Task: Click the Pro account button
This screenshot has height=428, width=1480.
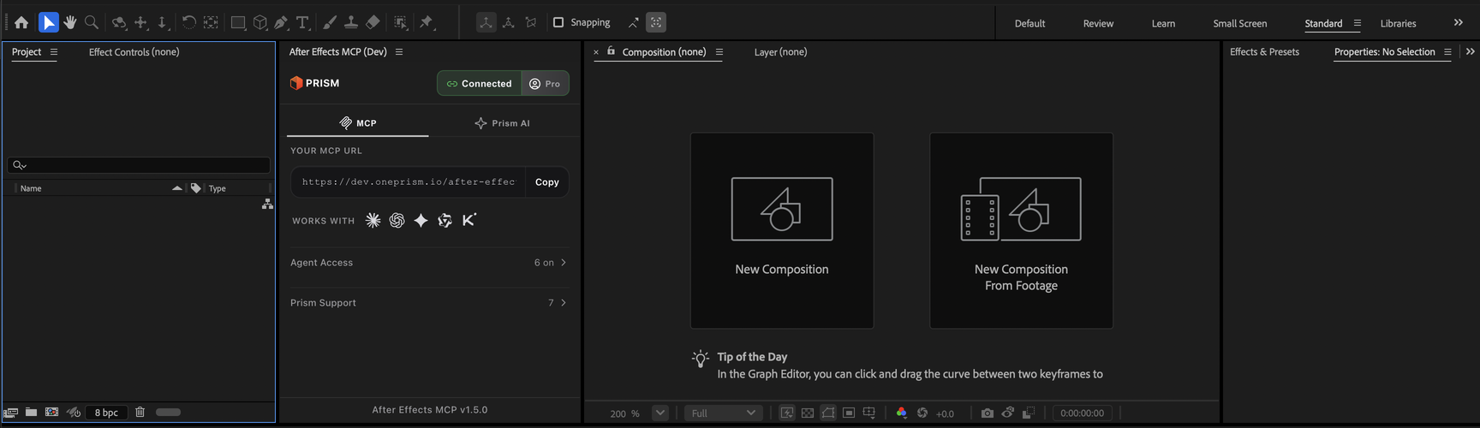Action: pos(546,84)
